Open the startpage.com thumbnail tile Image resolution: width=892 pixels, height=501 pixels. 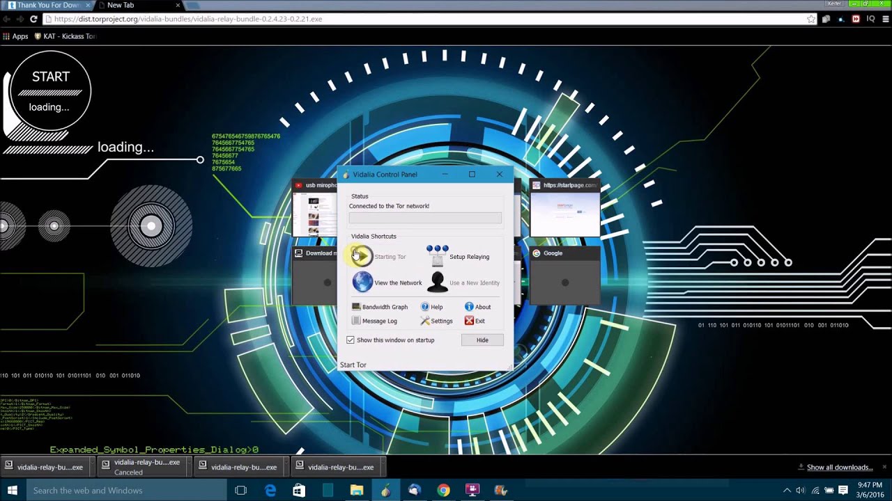tap(565, 209)
